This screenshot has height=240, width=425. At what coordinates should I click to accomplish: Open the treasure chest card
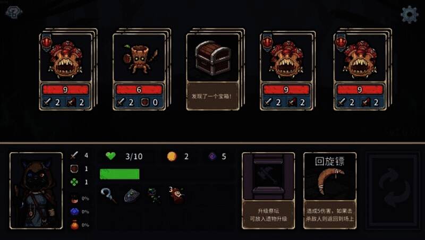coord(213,72)
